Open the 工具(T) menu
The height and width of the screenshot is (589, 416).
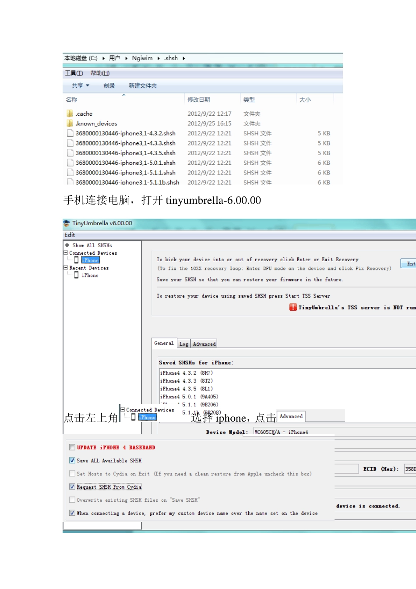point(74,73)
